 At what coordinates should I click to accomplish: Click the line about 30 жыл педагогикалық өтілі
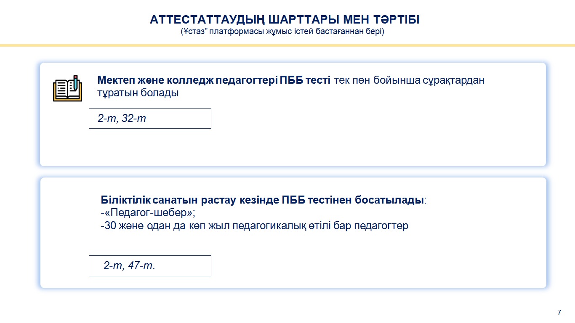coord(255,226)
